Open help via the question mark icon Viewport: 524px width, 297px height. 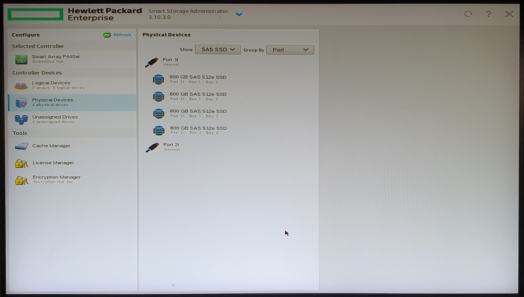click(488, 14)
